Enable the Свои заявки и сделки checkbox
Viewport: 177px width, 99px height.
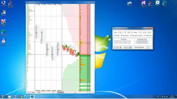point(131,35)
